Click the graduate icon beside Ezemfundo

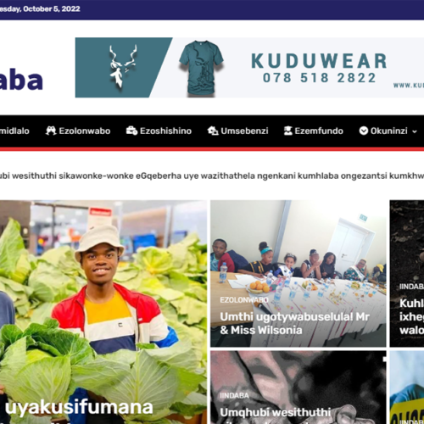coord(287,131)
